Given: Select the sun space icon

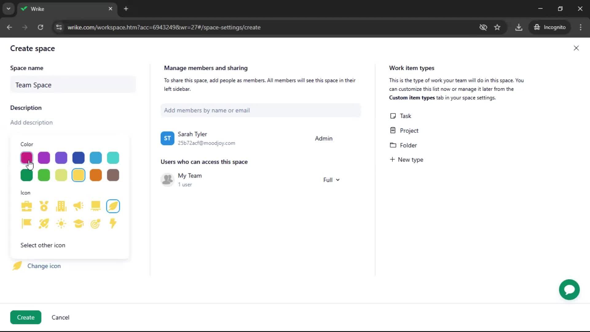Looking at the screenshot, I should [x=61, y=223].
